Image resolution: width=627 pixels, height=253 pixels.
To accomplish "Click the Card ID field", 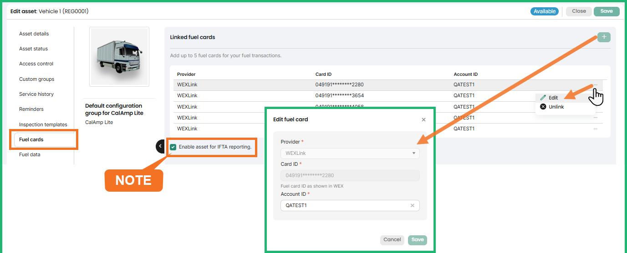I will pos(350,176).
